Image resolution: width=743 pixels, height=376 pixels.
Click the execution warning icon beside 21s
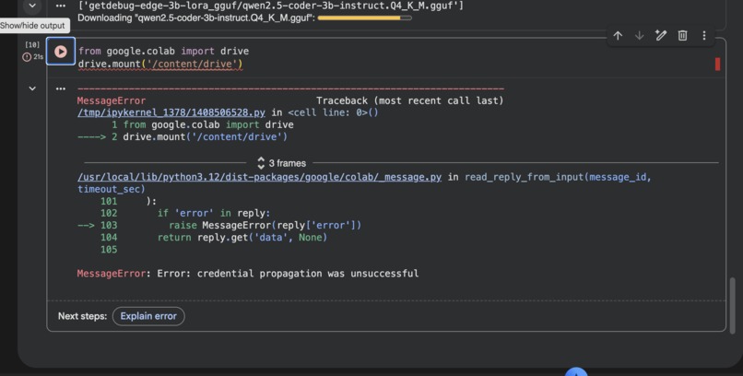(27, 57)
